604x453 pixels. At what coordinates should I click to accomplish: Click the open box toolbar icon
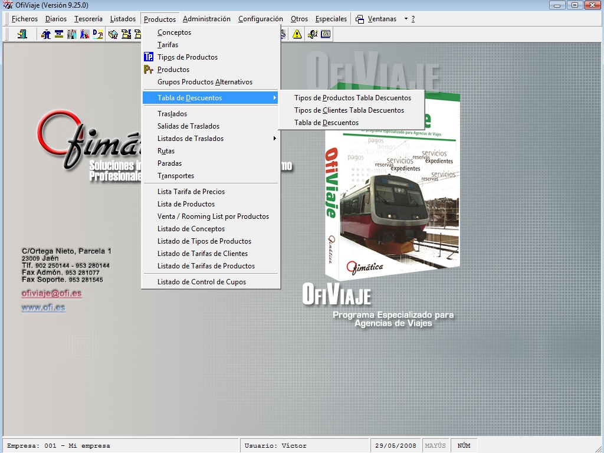(x=113, y=34)
